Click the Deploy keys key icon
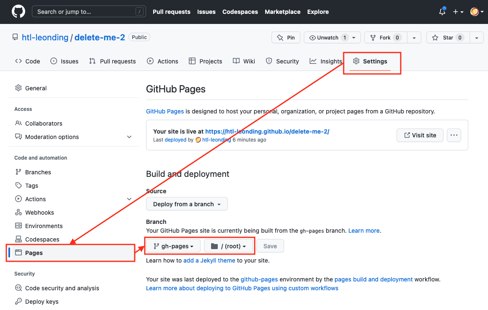This screenshot has height=310, width=488. click(x=18, y=301)
